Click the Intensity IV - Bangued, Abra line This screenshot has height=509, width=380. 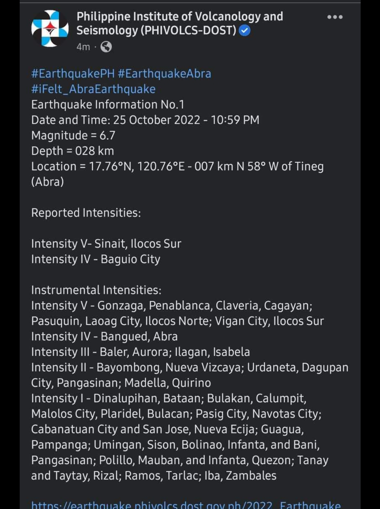pyautogui.click(x=104, y=337)
